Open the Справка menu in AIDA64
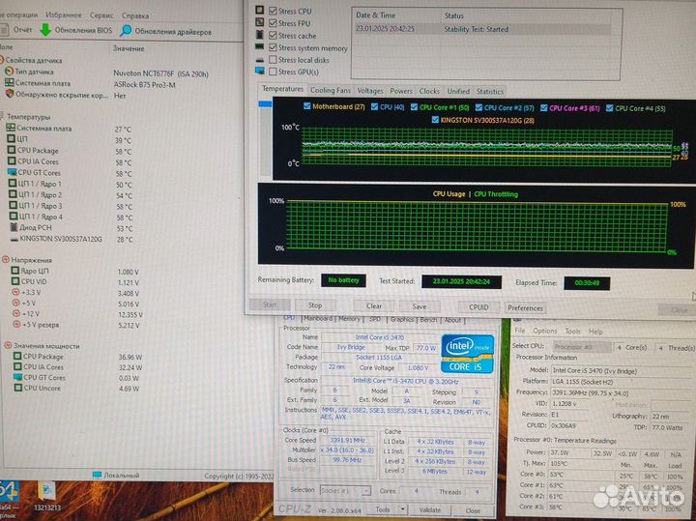The height and width of the screenshot is (521, 696). tap(135, 15)
